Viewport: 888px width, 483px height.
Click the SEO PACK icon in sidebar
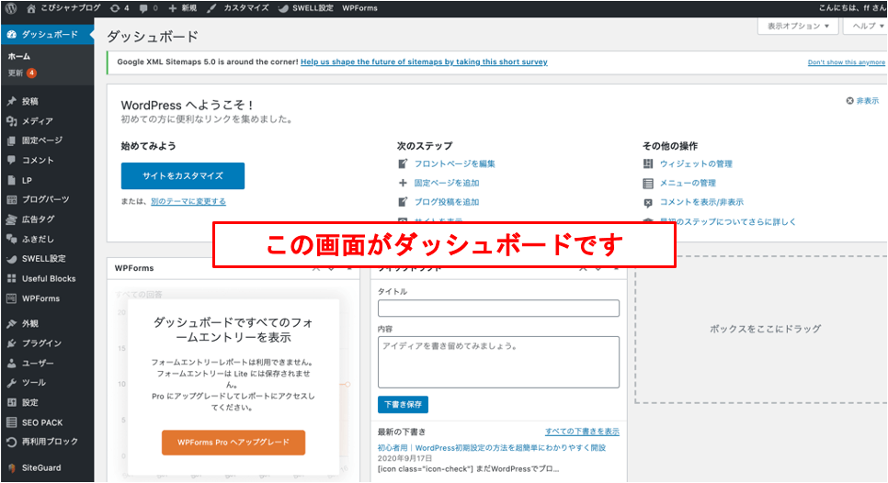point(11,422)
